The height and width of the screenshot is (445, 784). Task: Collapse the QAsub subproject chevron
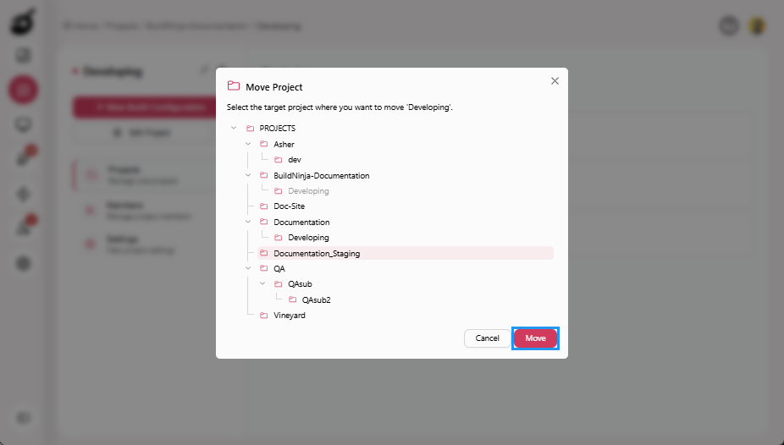click(x=262, y=283)
